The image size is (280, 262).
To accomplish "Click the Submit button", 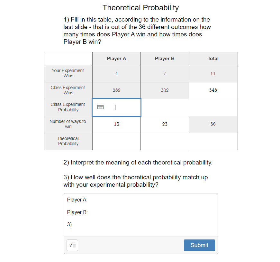I will coord(199,245).
